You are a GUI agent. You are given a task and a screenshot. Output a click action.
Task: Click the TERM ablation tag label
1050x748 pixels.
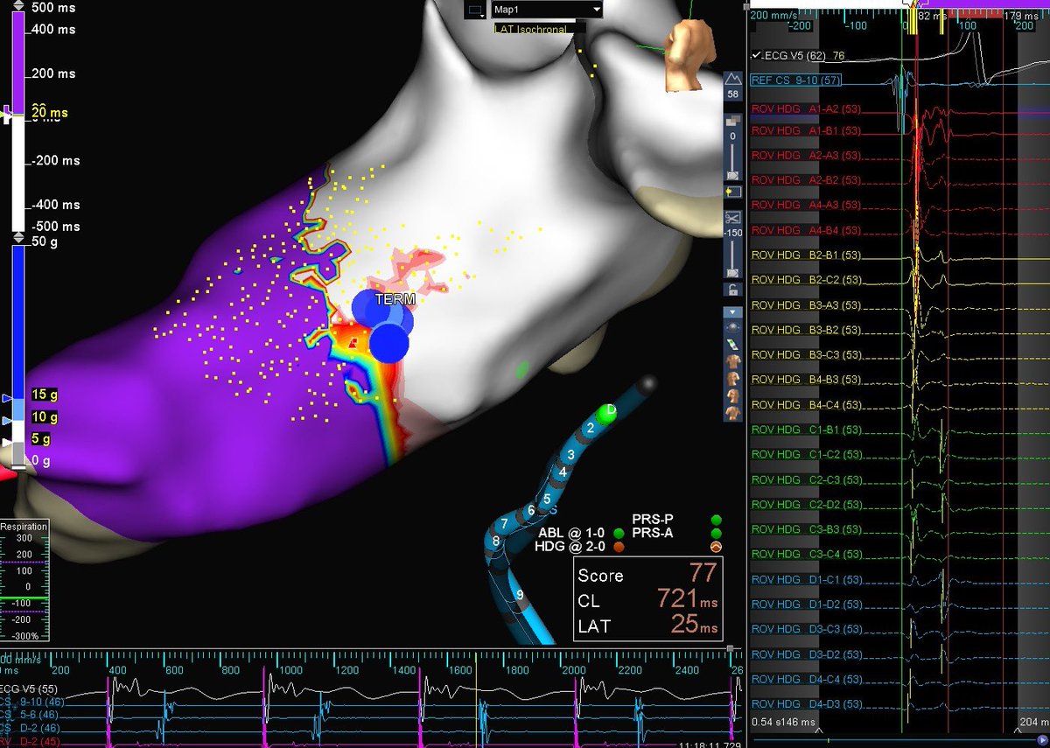395,299
